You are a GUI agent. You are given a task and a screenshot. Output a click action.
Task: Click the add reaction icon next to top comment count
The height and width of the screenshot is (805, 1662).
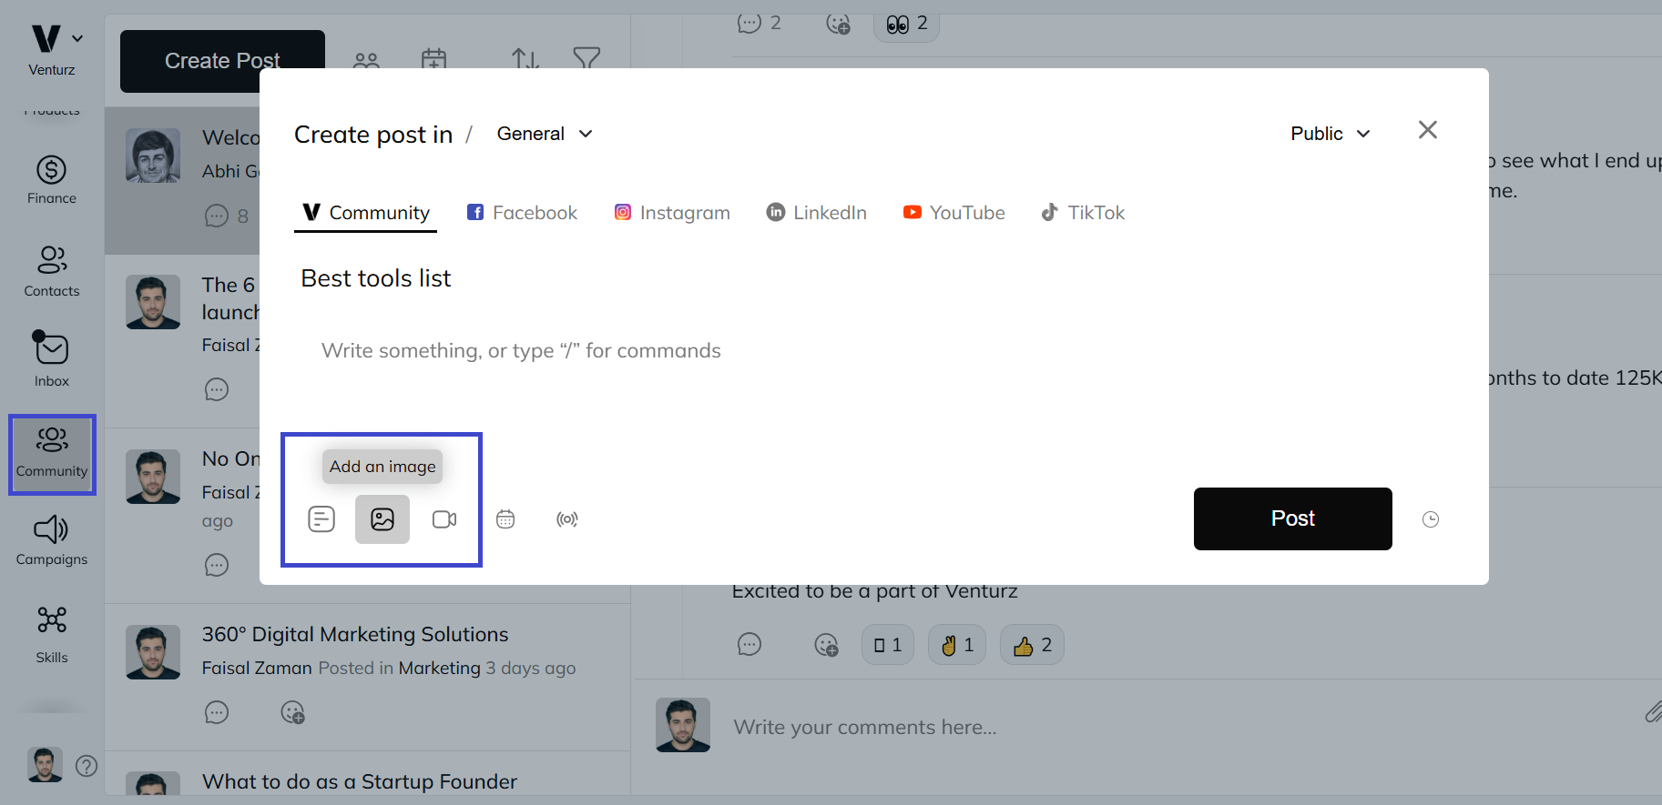tap(838, 24)
